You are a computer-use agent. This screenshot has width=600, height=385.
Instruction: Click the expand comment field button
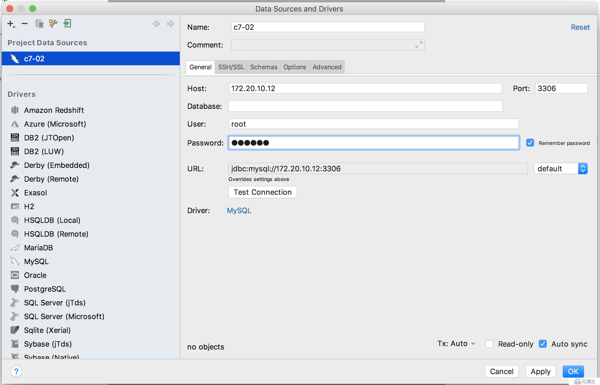tap(419, 45)
